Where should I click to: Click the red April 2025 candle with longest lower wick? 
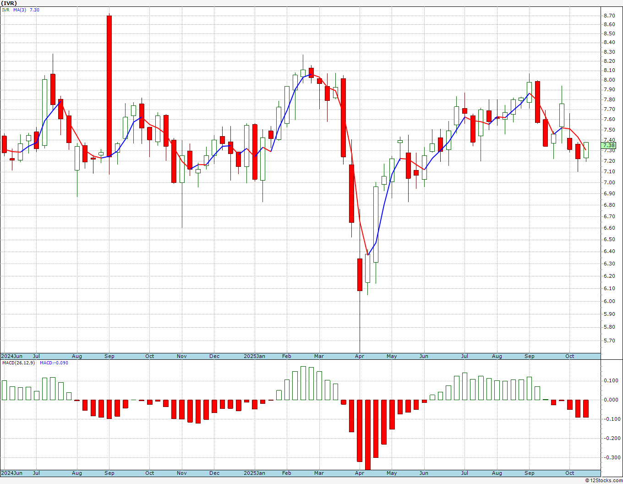[x=360, y=275]
